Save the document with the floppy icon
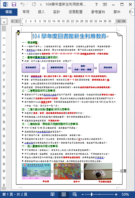Viewport: 135px width, 198px height. pyautogui.click(x=14, y=4)
